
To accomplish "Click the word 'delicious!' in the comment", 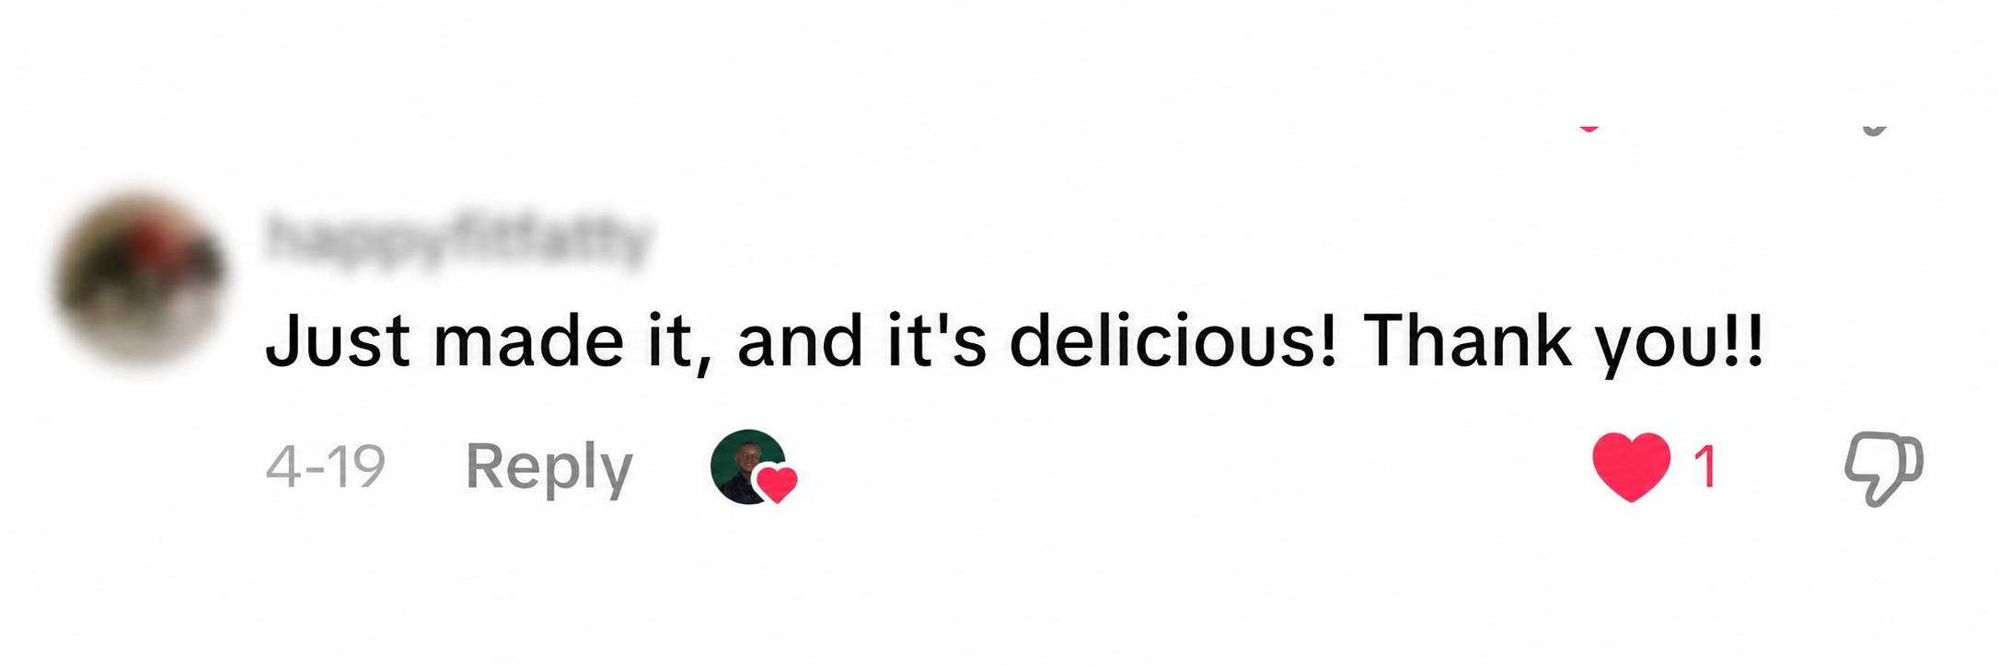I will (x=1173, y=339).
